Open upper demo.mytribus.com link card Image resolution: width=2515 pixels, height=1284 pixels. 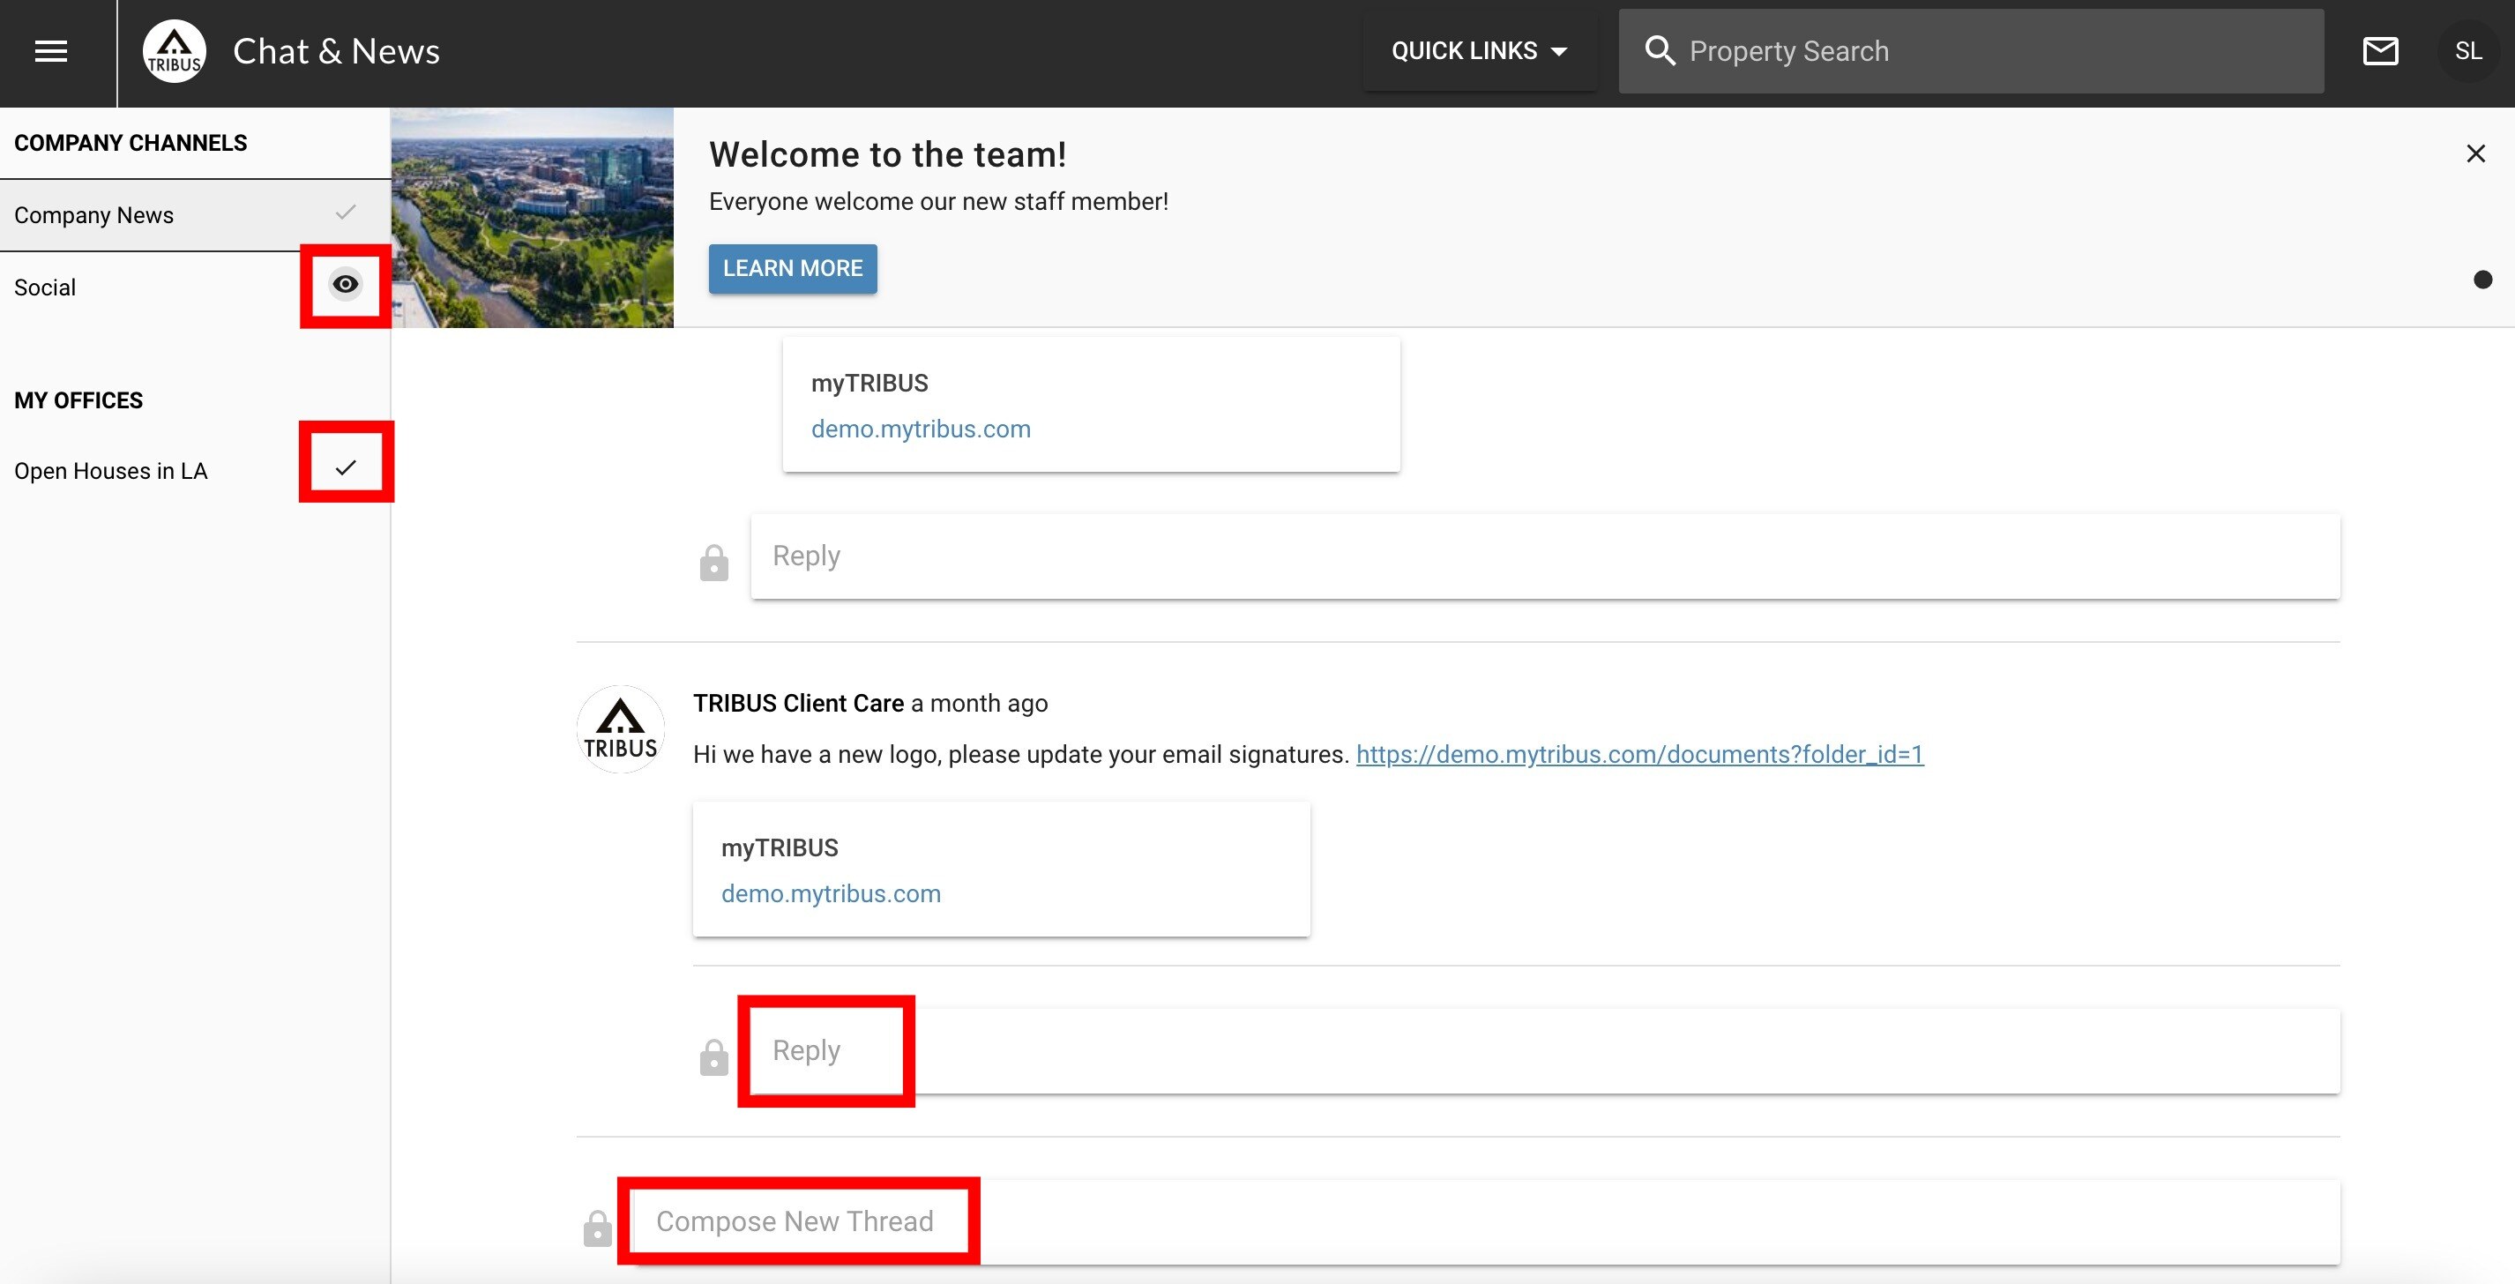pyautogui.click(x=921, y=429)
